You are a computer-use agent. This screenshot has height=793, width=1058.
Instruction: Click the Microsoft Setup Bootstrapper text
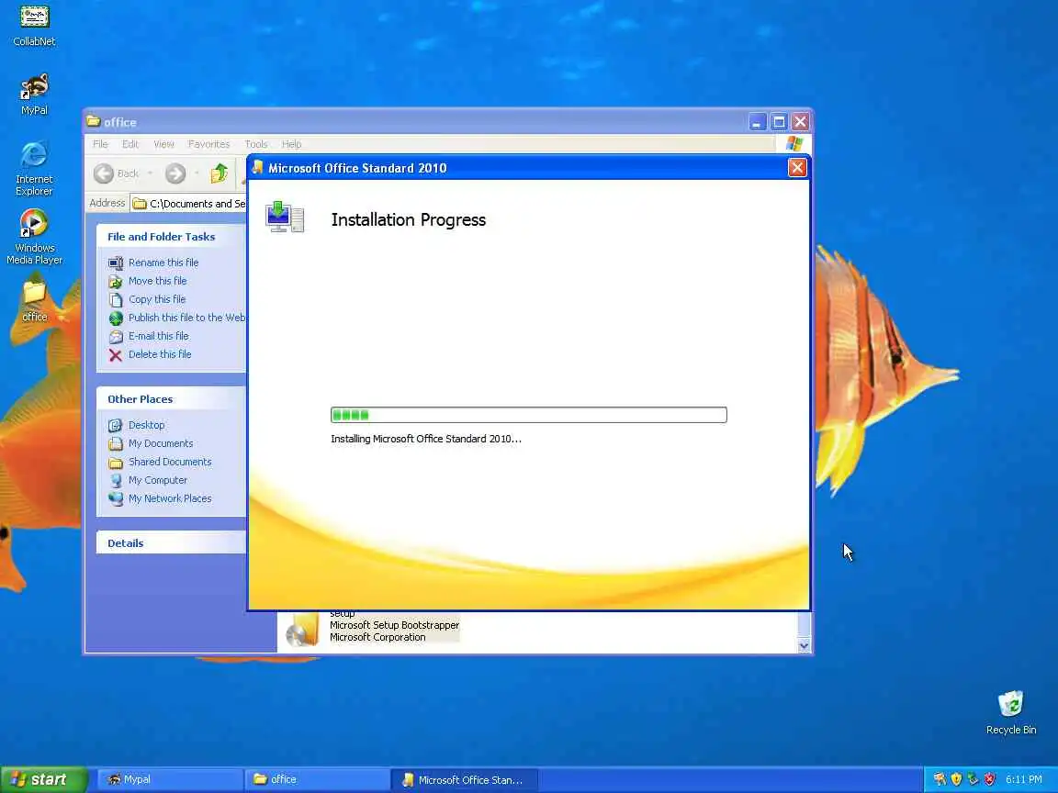coord(395,625)
